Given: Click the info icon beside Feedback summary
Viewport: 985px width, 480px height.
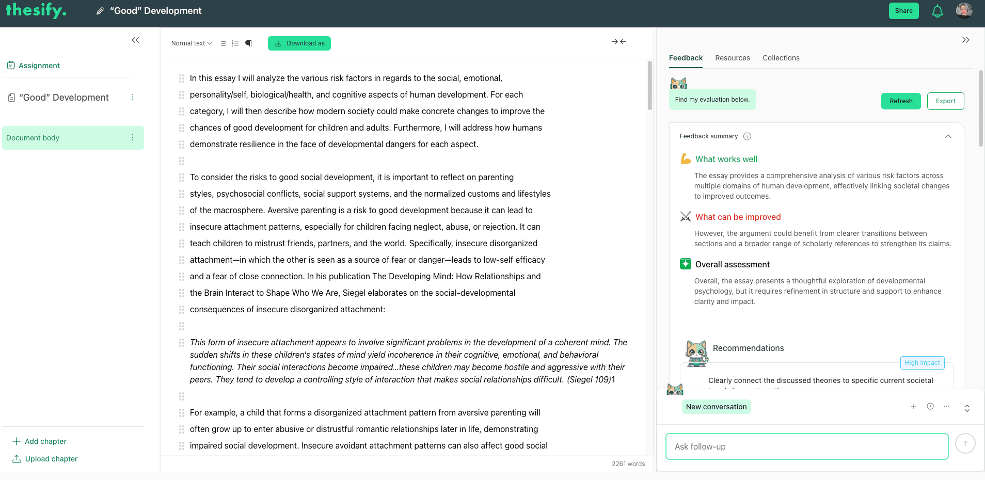Looking at the screenshot, I should pos(748,136).
